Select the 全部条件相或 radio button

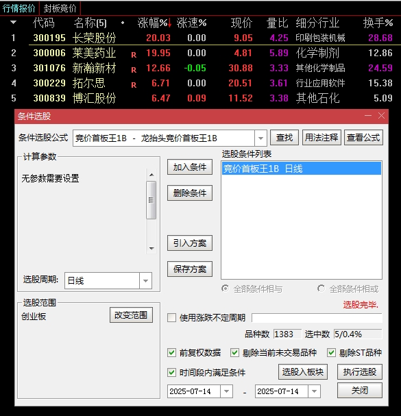pos(321,289)
